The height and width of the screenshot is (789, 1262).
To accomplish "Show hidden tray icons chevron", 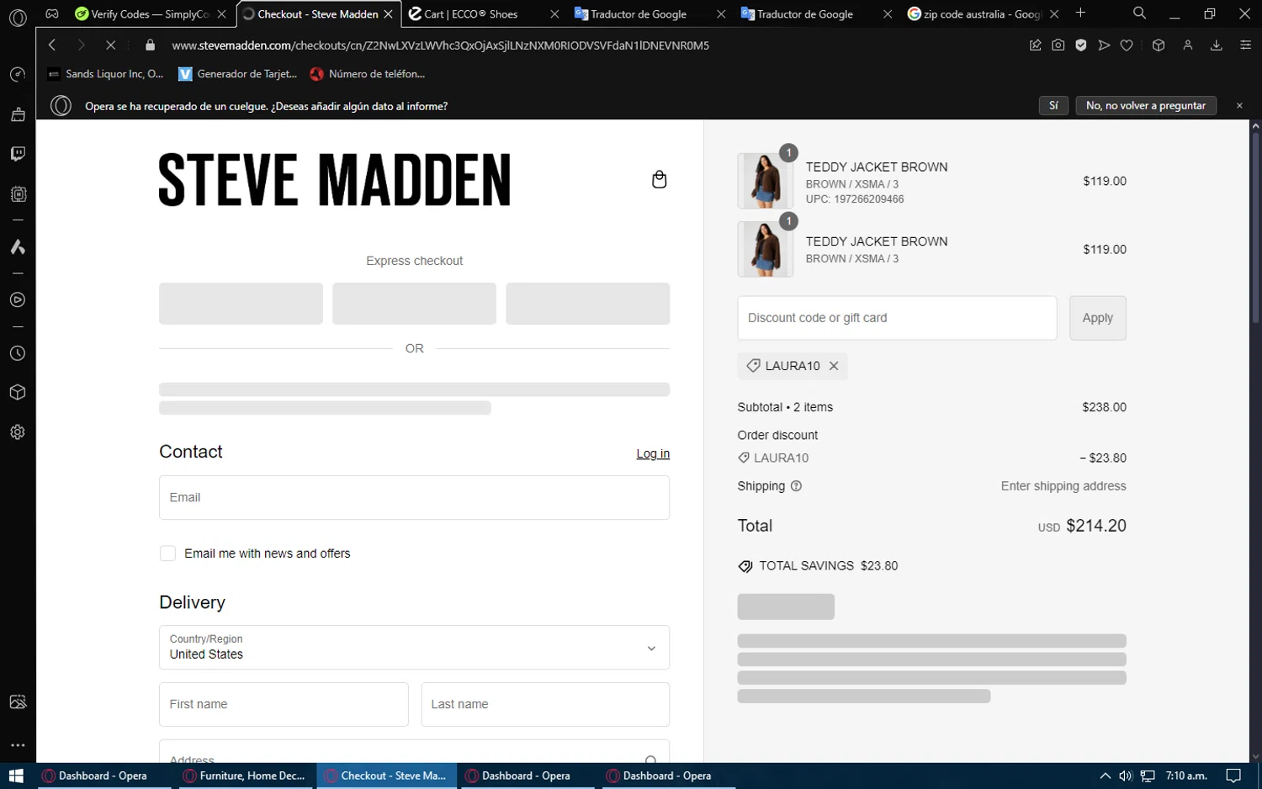I will point(1105,776).
